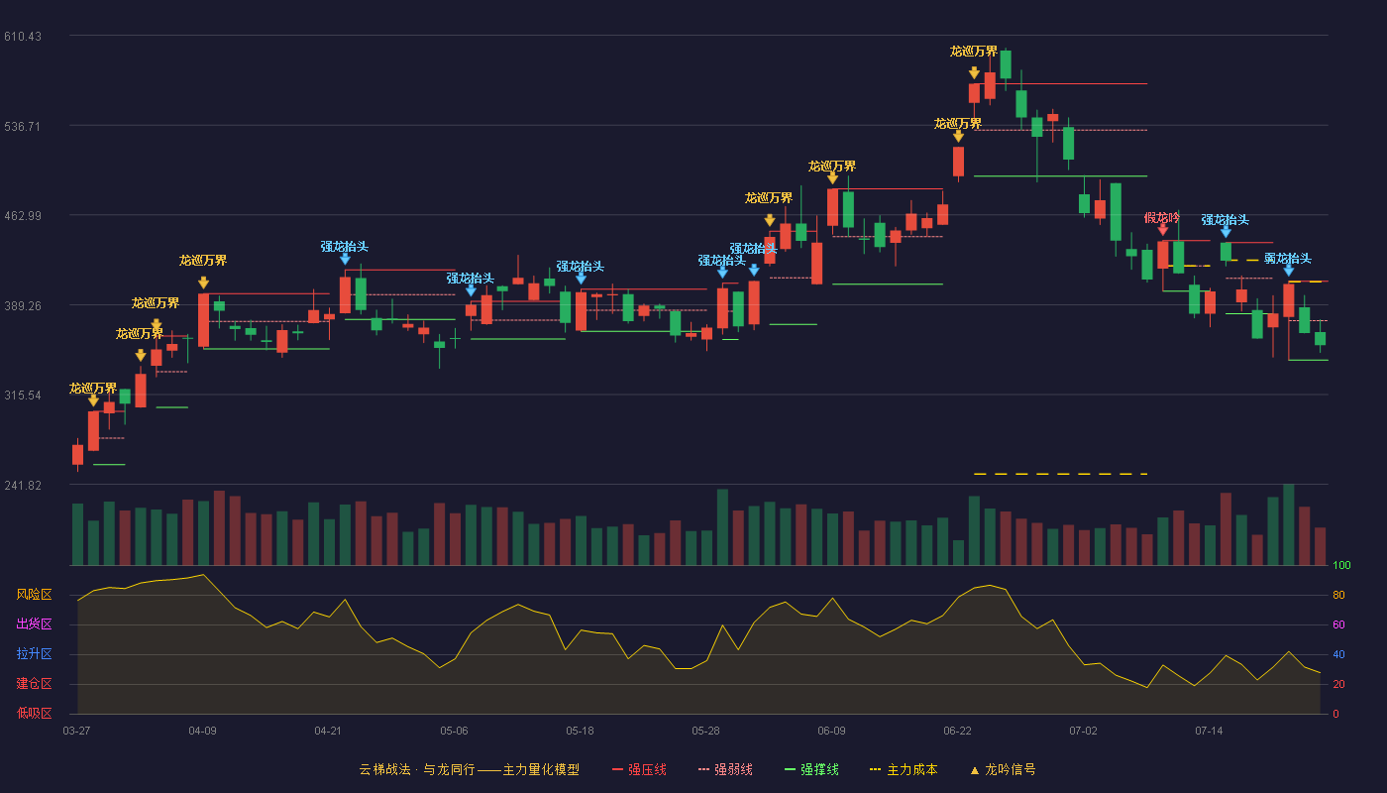This screenshot has width=1387, height=793.
Task: Toggle the 主力成本 legend series
Action: point(904,769)
